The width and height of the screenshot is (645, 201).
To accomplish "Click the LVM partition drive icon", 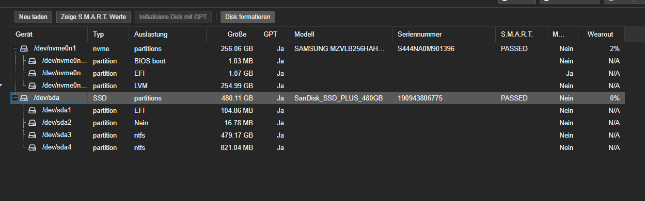I will pyautogui.click(x=32, y=86).
